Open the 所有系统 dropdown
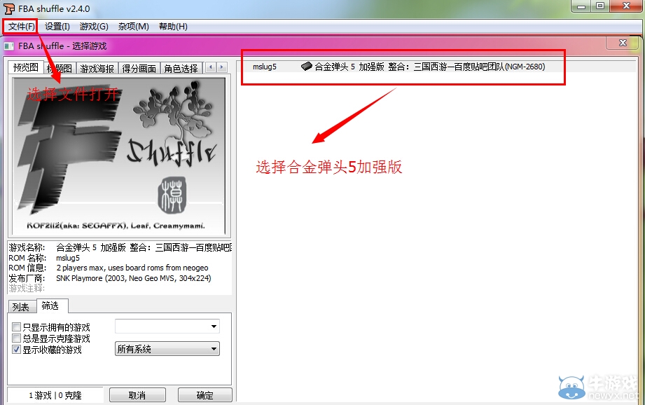The image size is (645, 405). tap(167, 349)
